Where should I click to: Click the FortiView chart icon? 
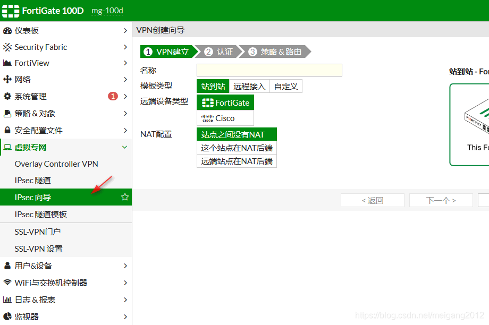click(7, 63)
